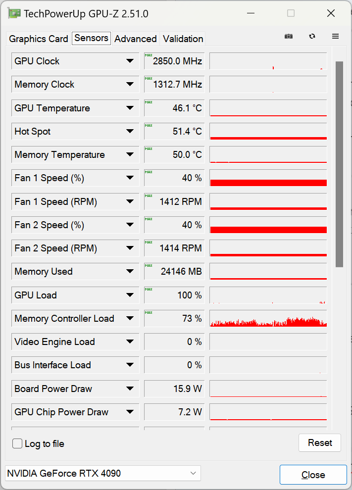Click the vertical scrollbar thumb

(339, 164)
